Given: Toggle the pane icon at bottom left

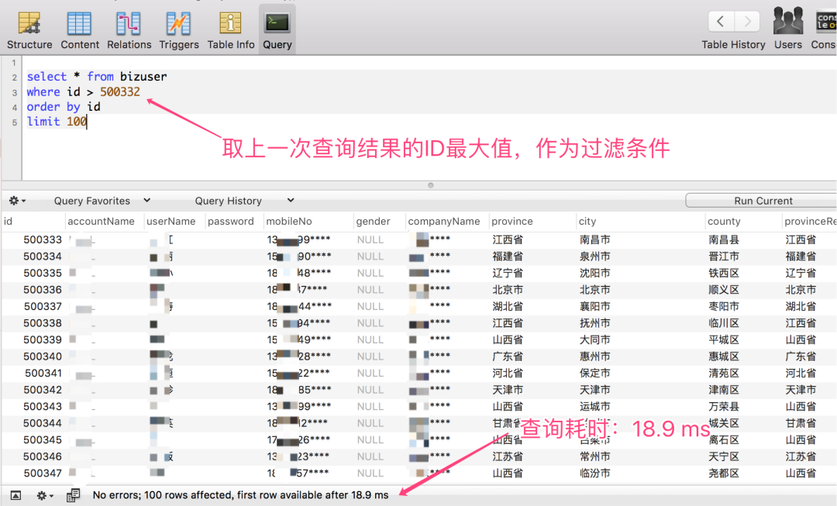Looking at the screenshot, I should pos(15,495).
